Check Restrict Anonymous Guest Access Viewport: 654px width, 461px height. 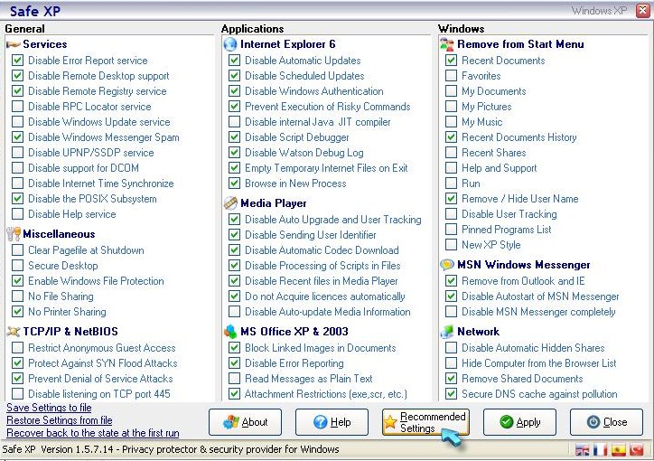pos(17,347)
